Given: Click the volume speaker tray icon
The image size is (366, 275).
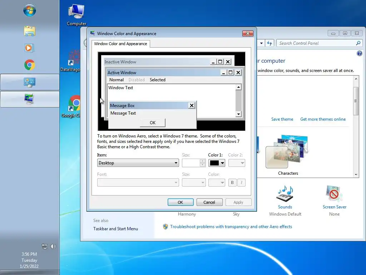Looking at the screenshot, I should [x=53, y=246].
